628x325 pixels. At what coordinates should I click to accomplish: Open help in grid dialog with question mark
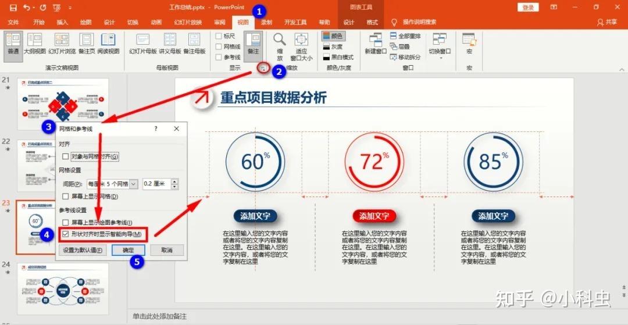156,128
